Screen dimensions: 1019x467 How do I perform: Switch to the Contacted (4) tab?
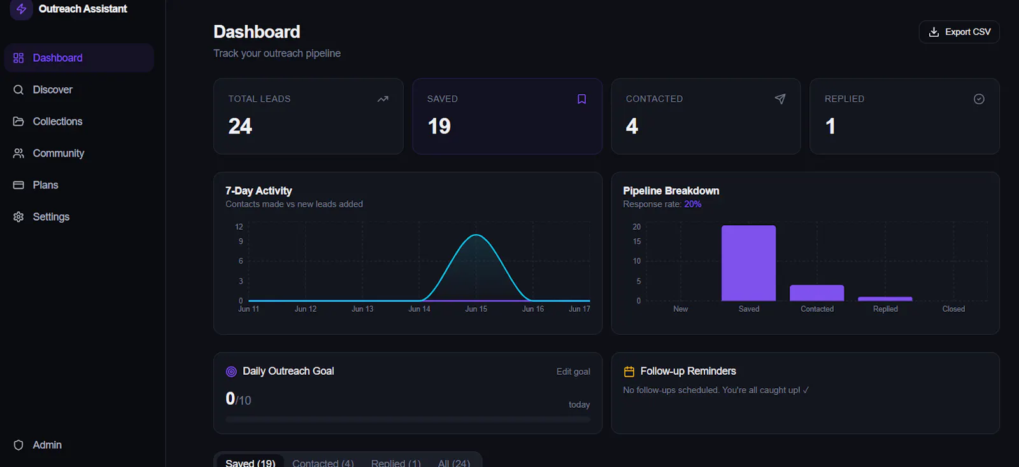tap(323, 463)
